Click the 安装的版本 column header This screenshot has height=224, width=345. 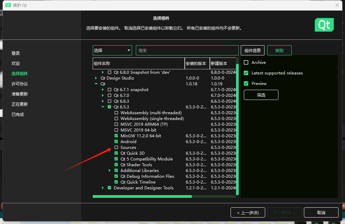197,64
